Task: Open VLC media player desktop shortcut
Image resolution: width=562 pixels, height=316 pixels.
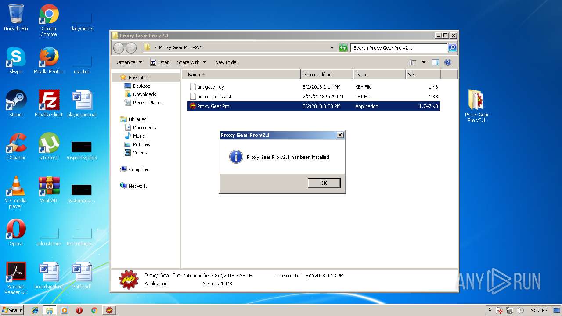Action: pos(16,192)
